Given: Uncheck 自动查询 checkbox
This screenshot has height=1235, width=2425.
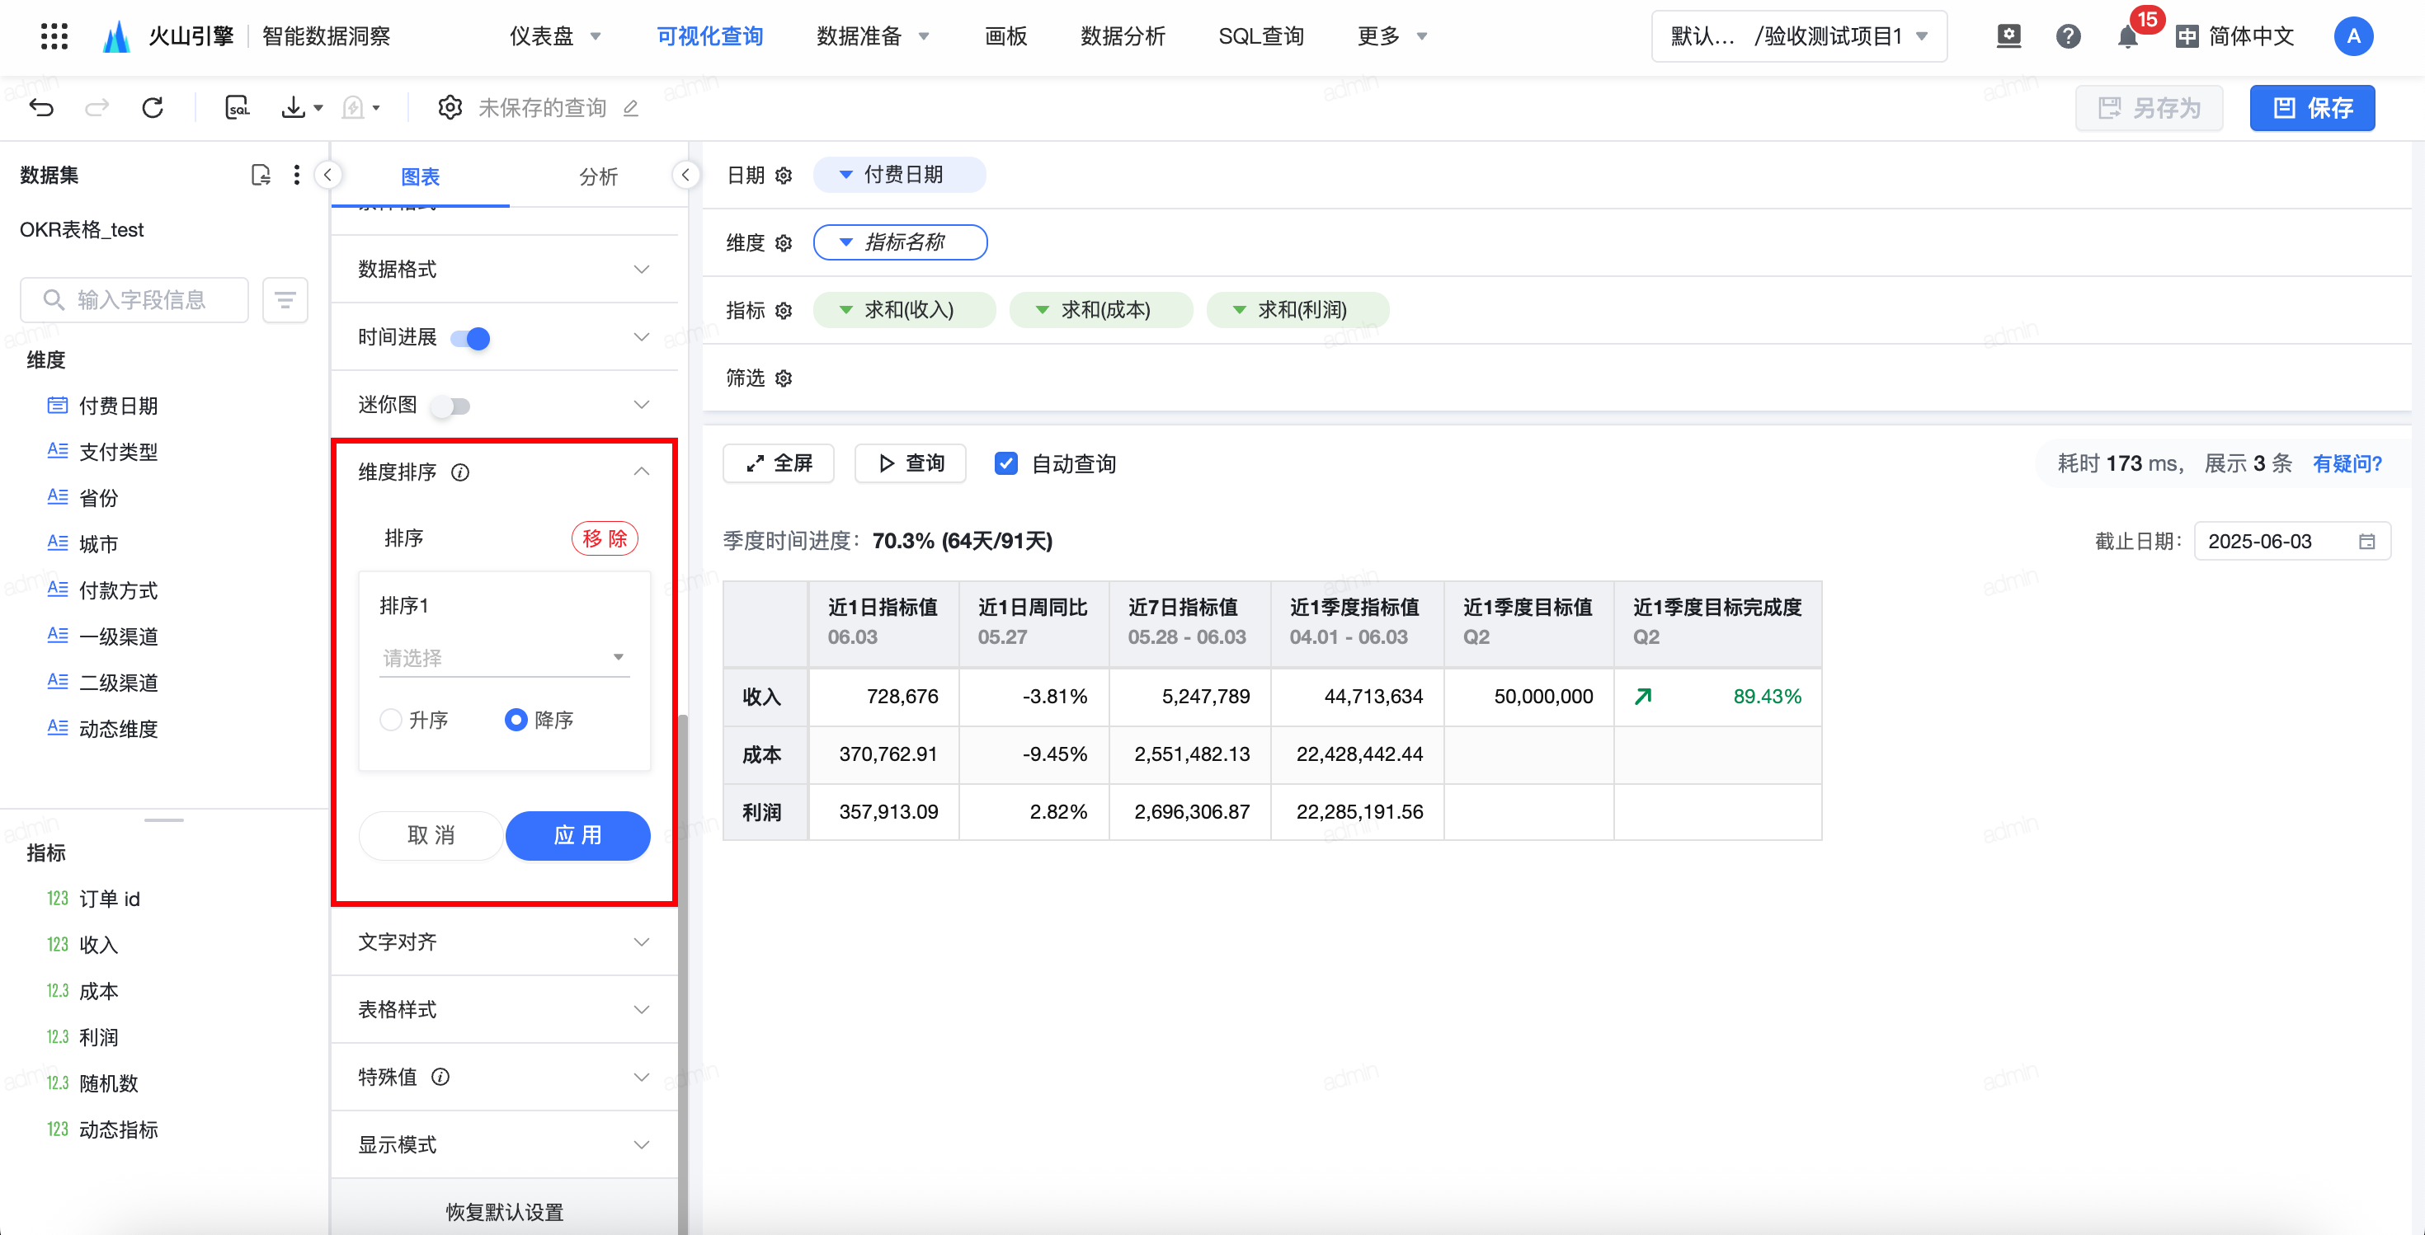Looking at the screenshot, I should coord(1006,463).
